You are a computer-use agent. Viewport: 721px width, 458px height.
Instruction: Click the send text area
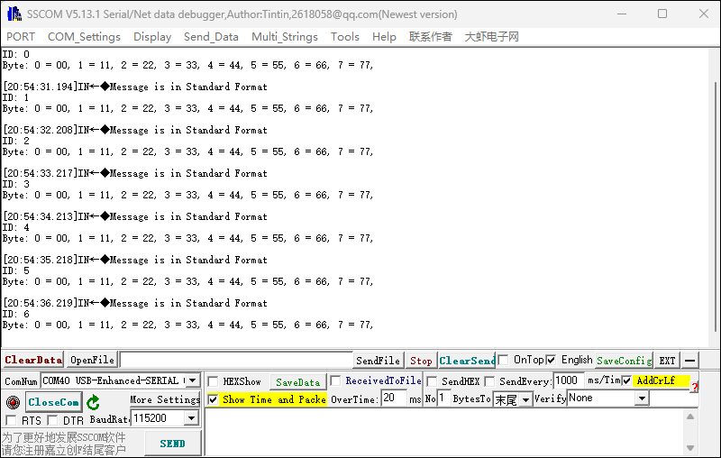tap(443, 432)
